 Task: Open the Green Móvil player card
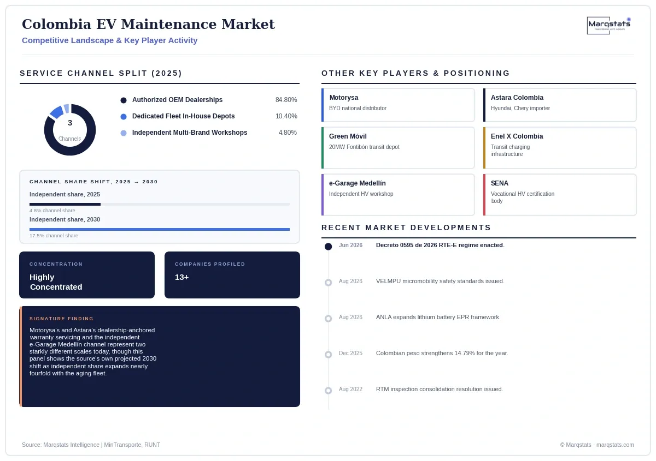(x=398, y=148)
